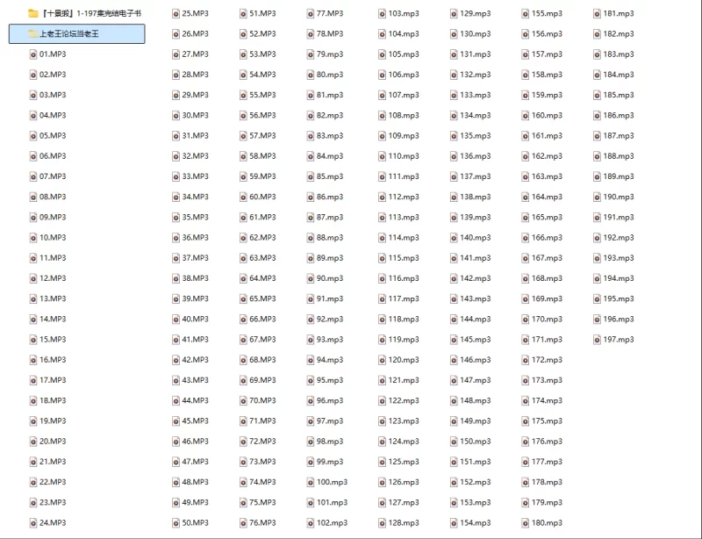Select the highlighted 上老王论坛当老王 folder icon

[33, 33]
